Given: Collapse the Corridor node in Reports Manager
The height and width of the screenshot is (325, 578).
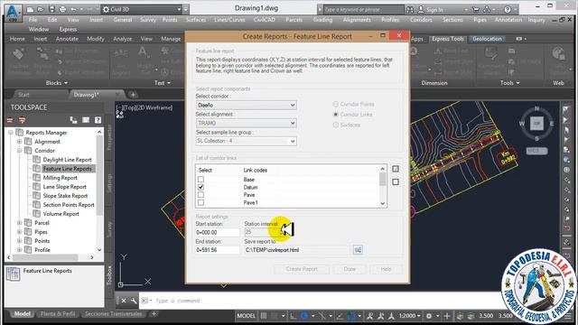Looking at the screenshot, I should tap(20, 151).
